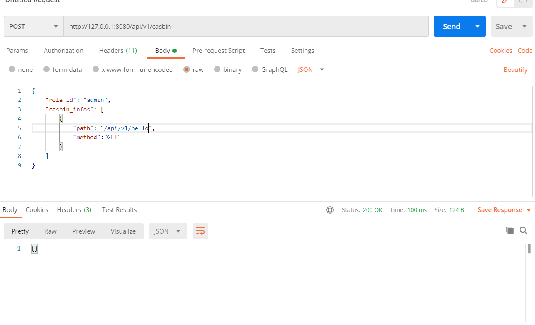Open the Settings tab

302,50
